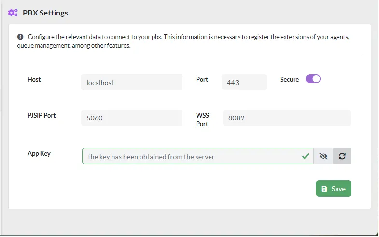Toggle App Key visibility with the crossed-eye icon
This screenshot has height=237, width=379.
coord(323,156)
